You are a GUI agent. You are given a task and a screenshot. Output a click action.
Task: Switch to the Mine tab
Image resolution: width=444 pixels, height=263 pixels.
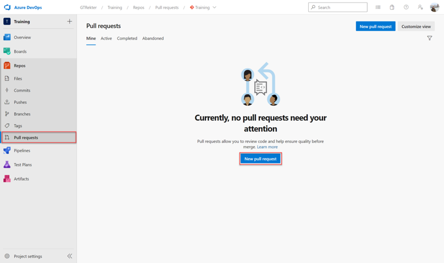(91, 39)
